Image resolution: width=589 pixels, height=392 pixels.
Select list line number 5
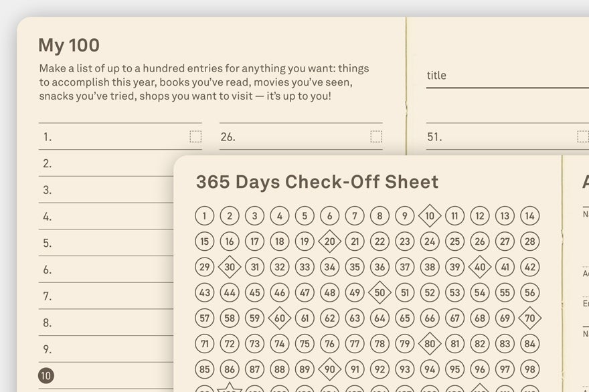point(106,243)
